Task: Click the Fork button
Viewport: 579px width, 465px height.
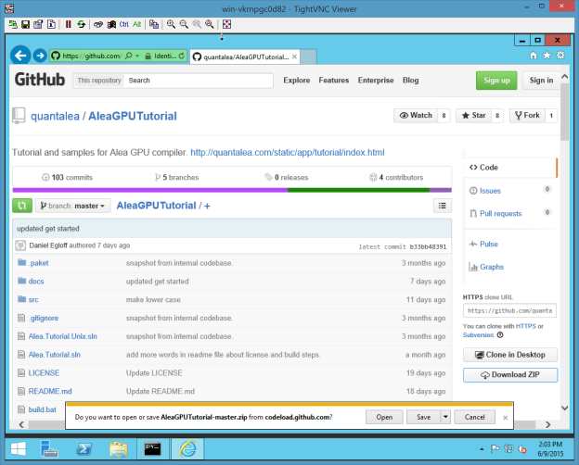Action: click(x=527, y=116)
